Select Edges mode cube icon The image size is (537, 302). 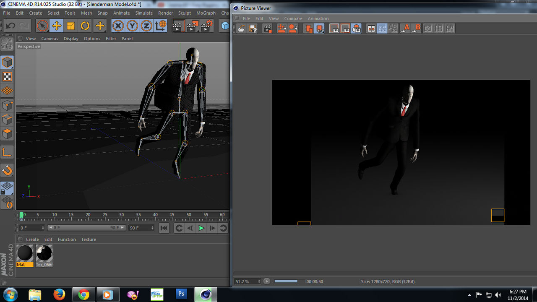point(7,120)
